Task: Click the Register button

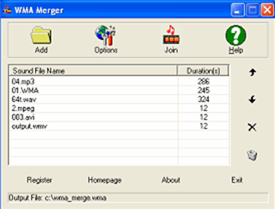Action: [40, 180]
